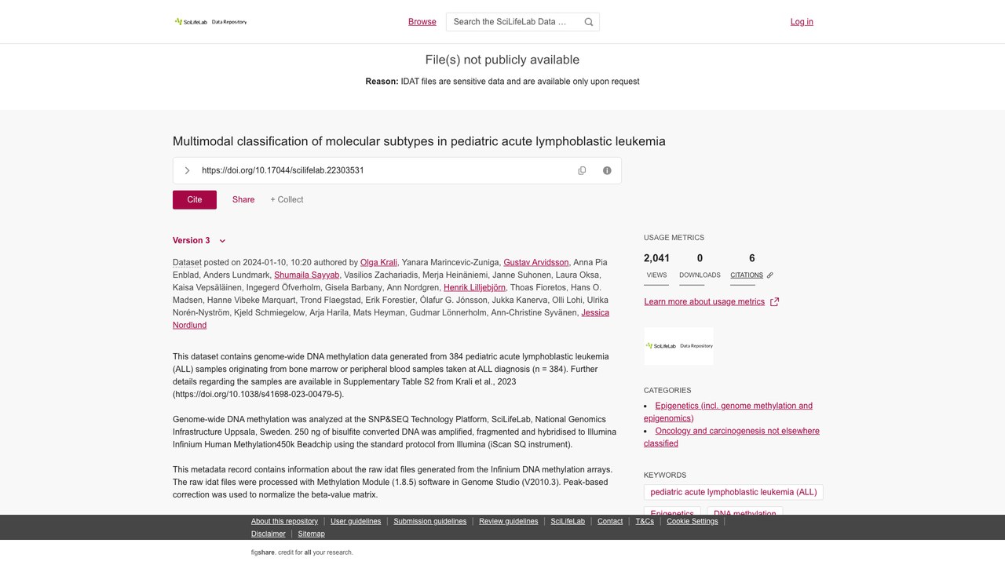
Task: Open the Sitemap footer link
Action: 311,534
